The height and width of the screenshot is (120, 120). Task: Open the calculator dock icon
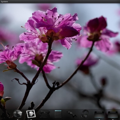click(x=58, y=114)
